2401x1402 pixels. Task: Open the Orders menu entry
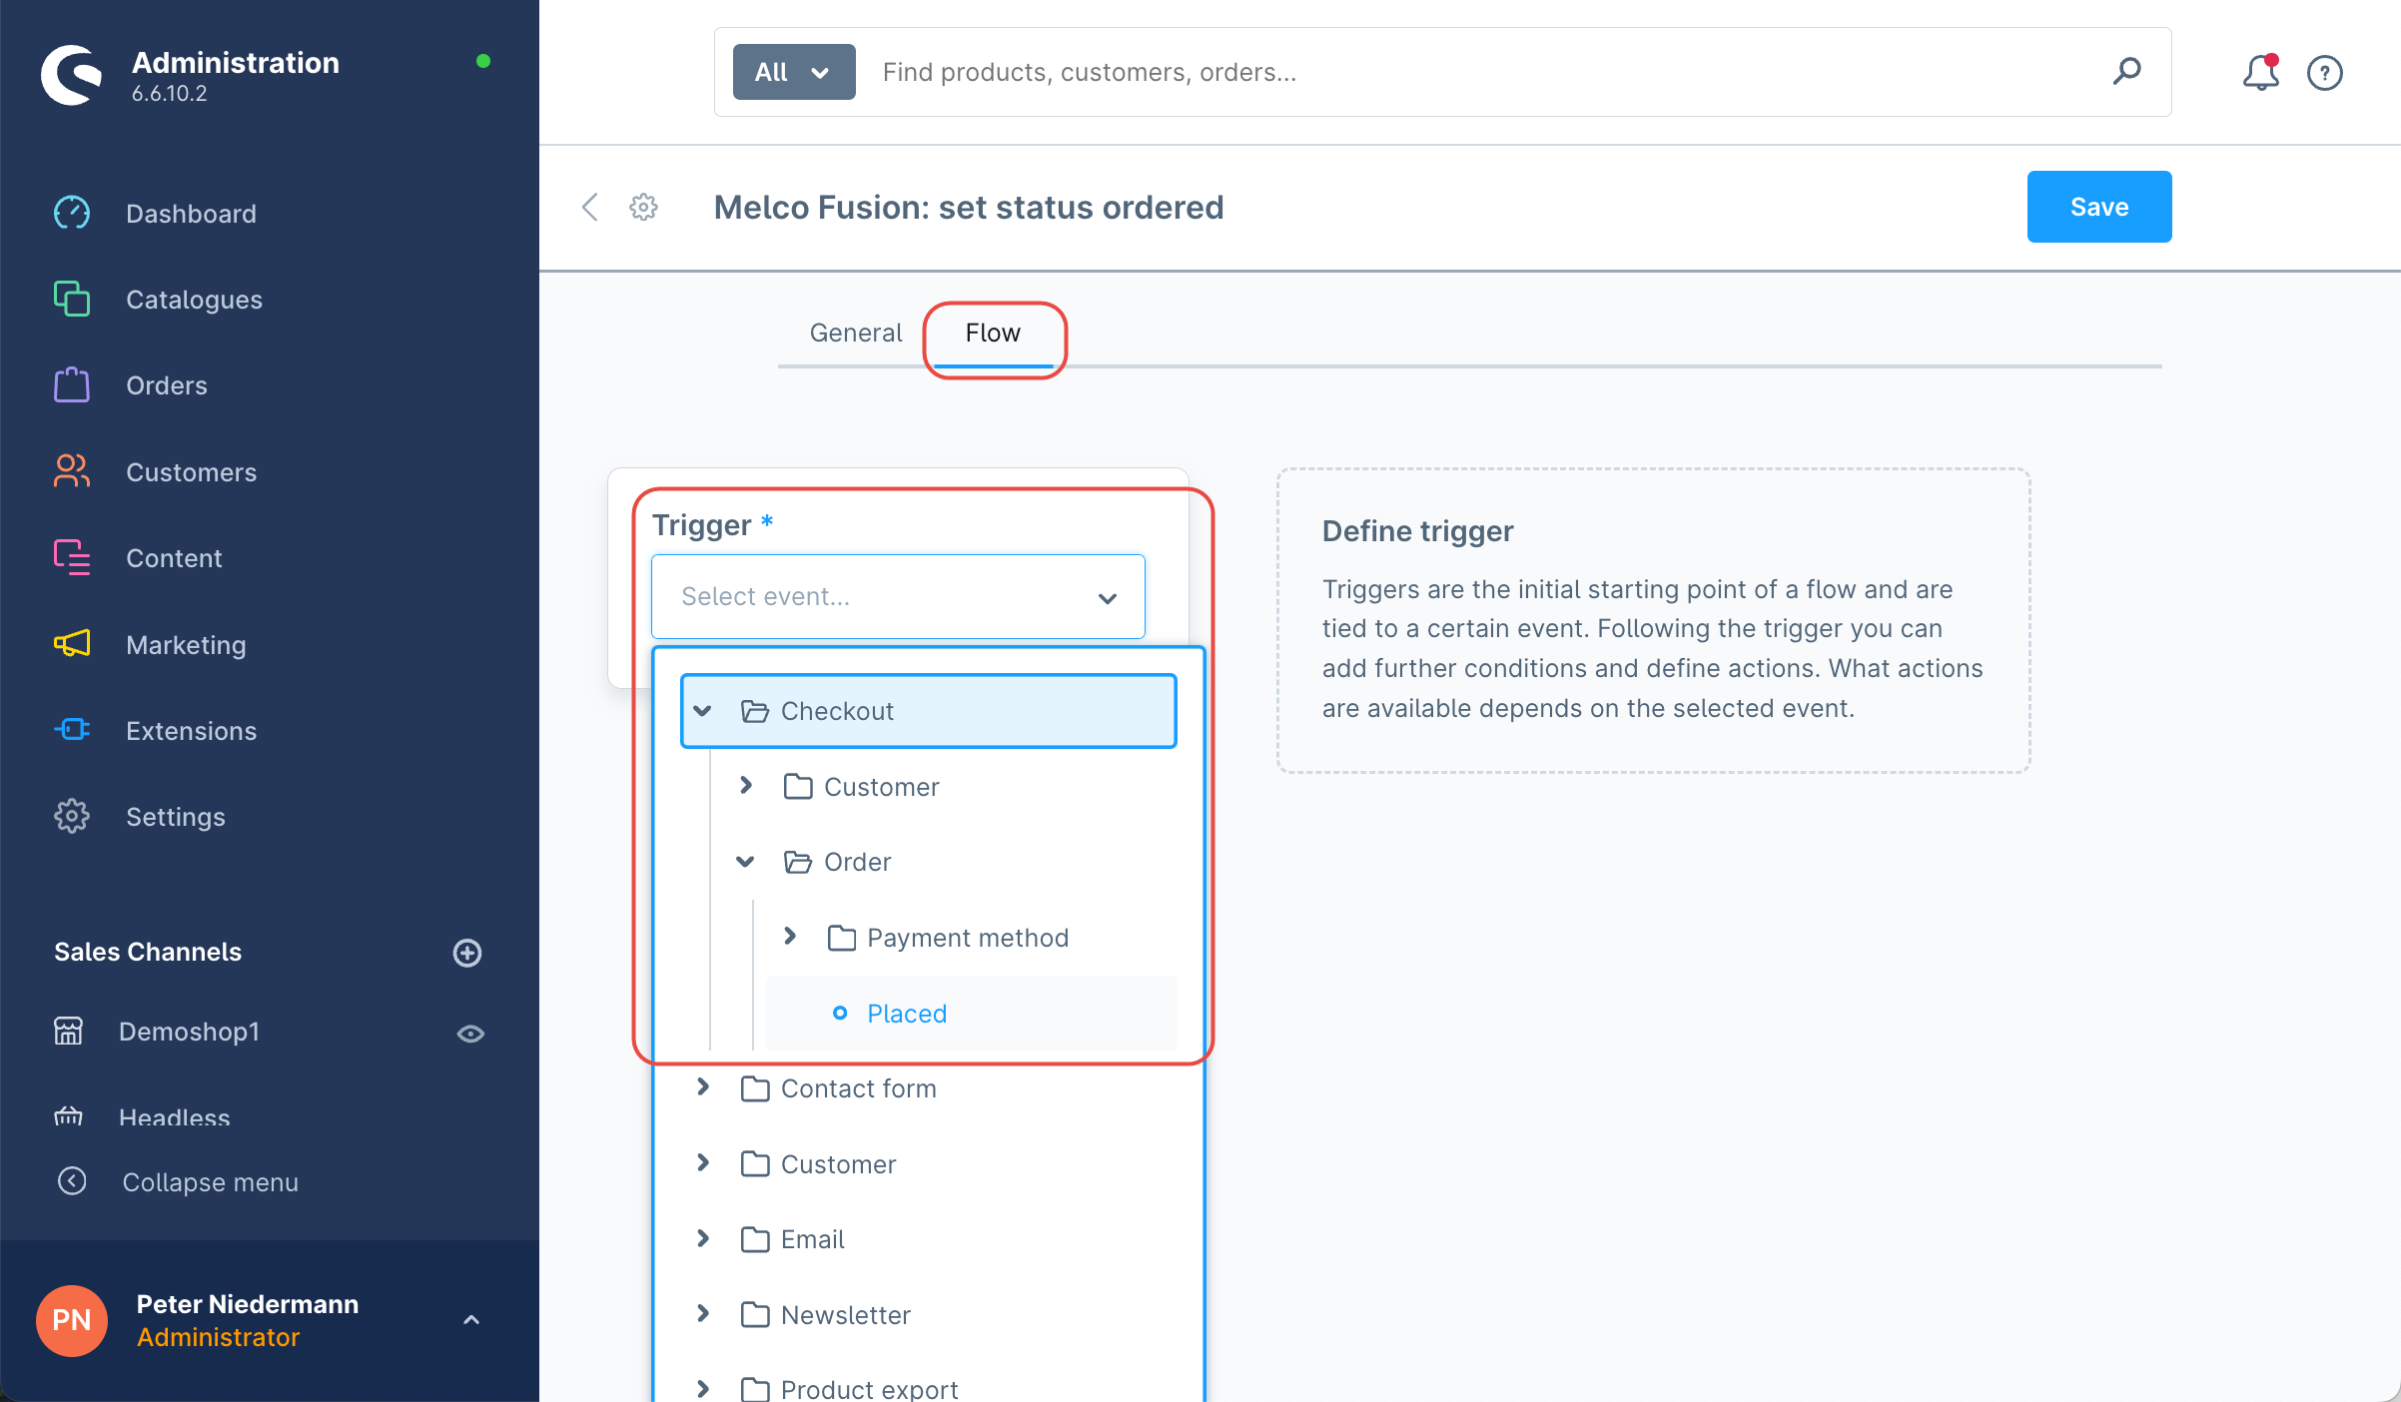point(166,385)
